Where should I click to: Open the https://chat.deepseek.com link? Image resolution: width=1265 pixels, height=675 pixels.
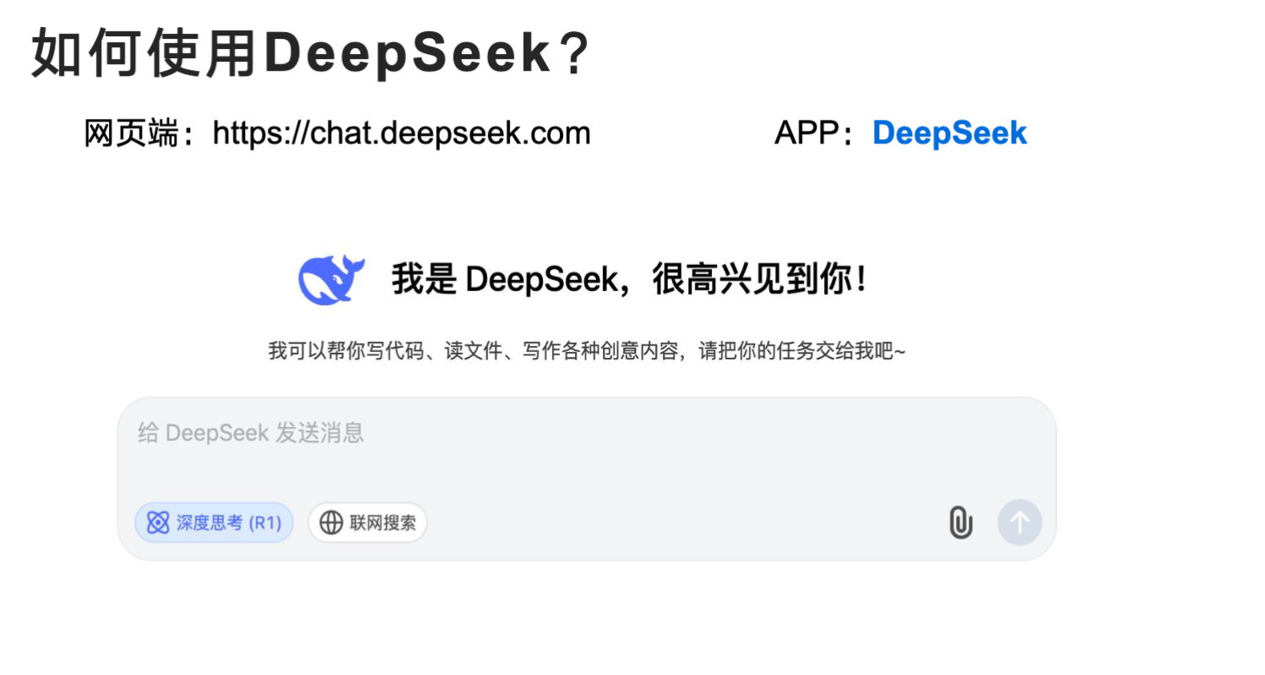(401, 133)
